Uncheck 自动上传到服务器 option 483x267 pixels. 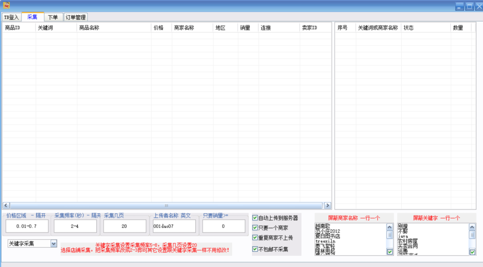[x=255, y=218]
